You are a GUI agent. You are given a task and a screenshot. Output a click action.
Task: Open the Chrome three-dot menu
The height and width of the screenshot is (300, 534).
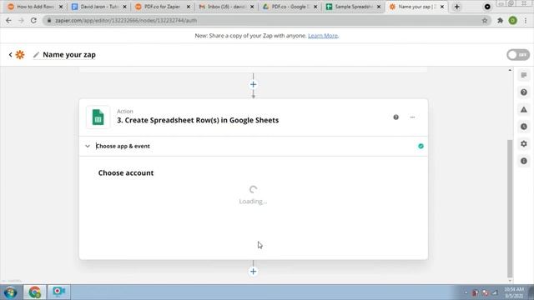[x=526, y=21]
